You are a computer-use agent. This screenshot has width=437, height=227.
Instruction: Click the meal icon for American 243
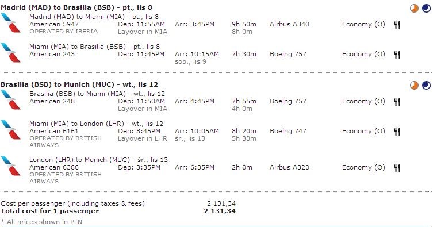pos(397,55)
